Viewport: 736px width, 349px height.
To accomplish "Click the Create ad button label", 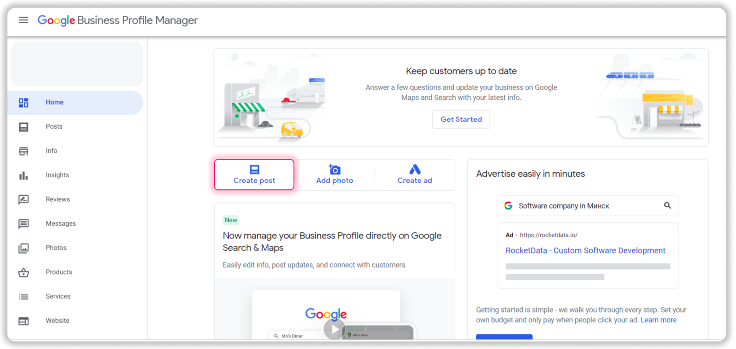I will (415, 181).
